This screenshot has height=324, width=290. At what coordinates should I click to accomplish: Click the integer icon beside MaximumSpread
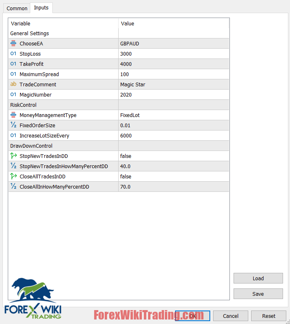(x=13, y=74)
